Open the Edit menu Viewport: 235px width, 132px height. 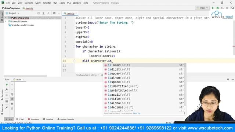click(x=14, y=3)
